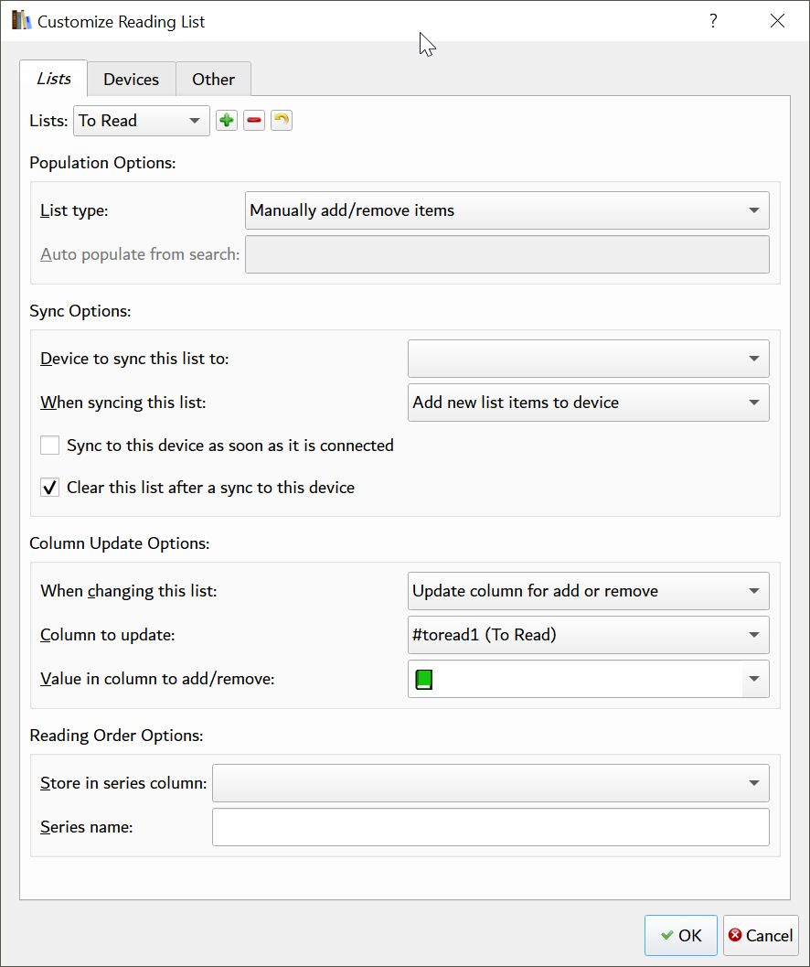
Task: Click the Calibre books icon in title bar
Action: 21,21
